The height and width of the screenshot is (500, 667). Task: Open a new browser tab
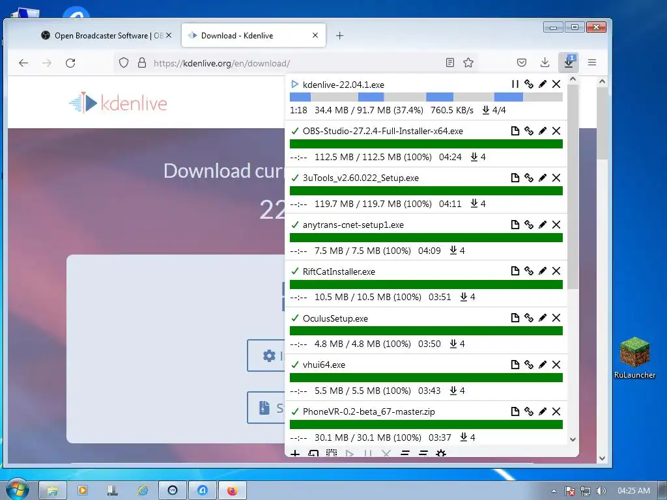click(x=339, y=36)
